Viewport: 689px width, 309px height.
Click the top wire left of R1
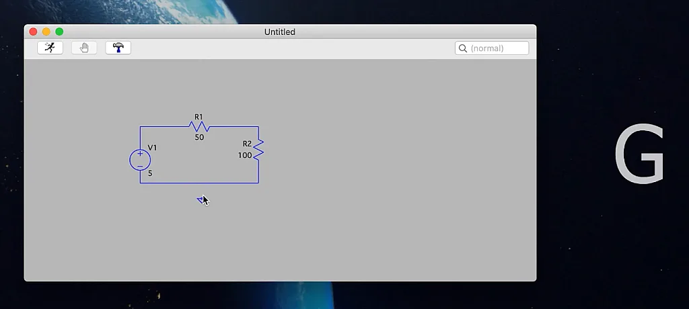pyautogui.click(x=165, y=127)
